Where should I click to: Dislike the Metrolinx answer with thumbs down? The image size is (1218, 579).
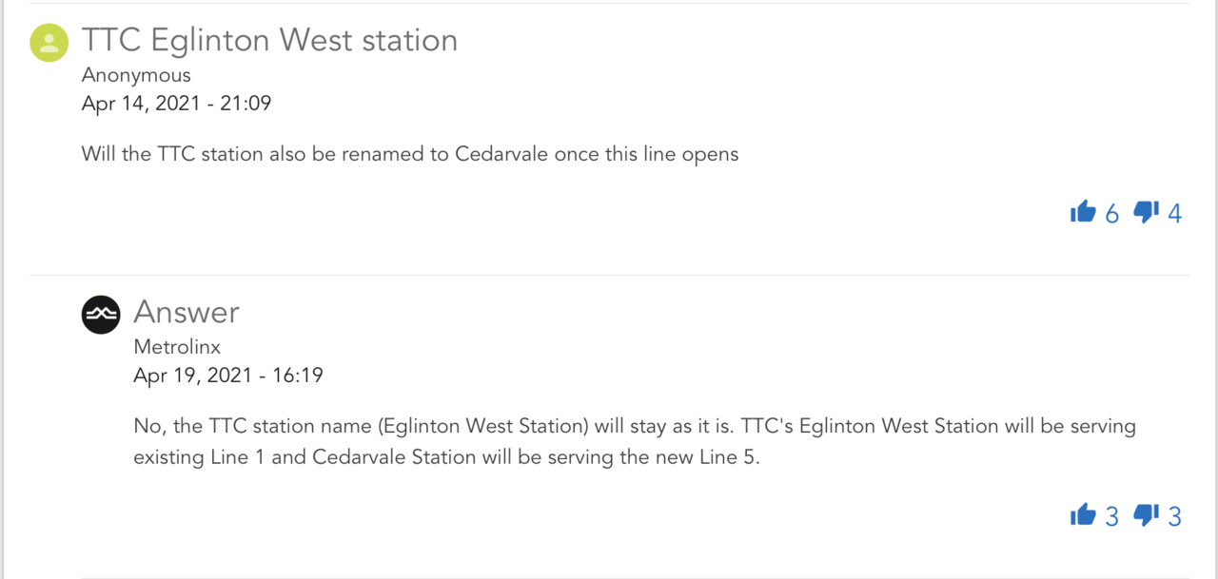(1146, 515)
